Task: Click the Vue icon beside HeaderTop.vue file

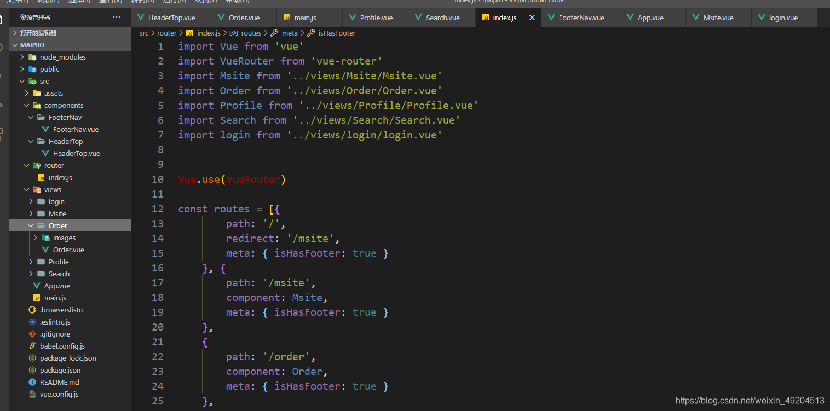Action: coord(46,153)
